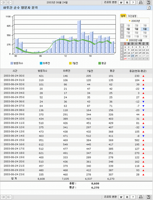The image size is (153, 200).
Task: Click the 방문자수 legend color box
Action: click(x=12, y=63)
